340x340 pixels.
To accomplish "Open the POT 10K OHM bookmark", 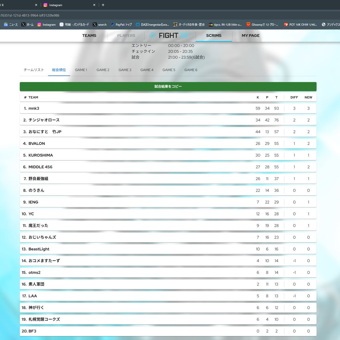I will [301, 25].
